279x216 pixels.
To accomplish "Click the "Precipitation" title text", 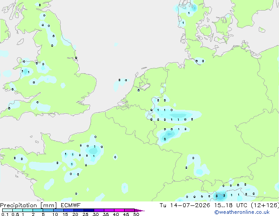I will tap(18, 205).
